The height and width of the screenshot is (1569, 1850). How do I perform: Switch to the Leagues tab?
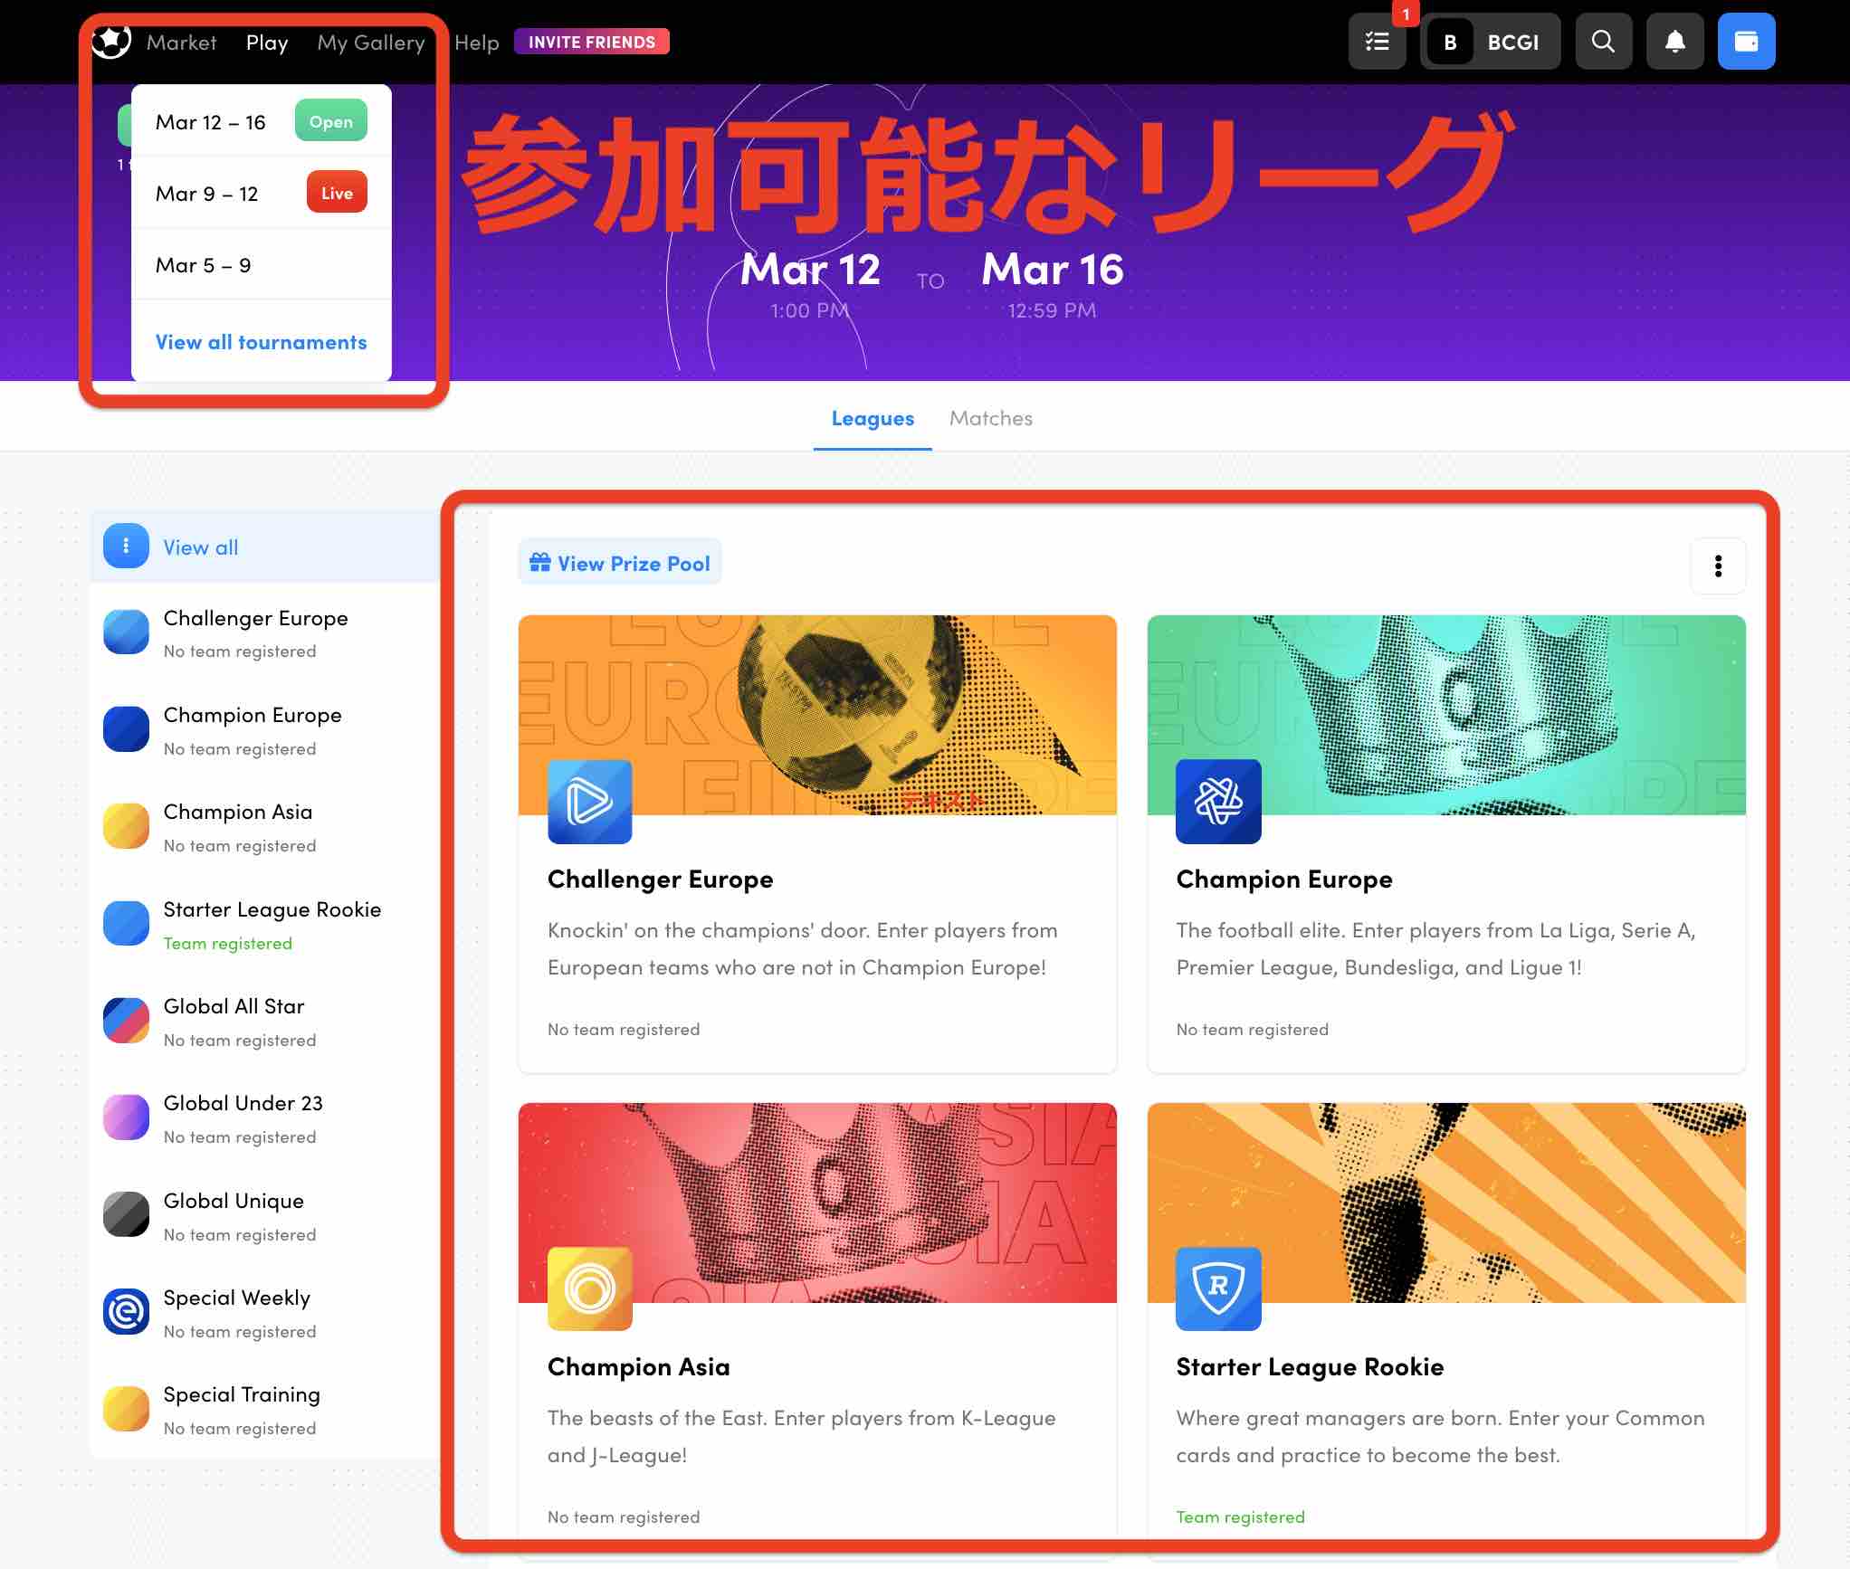point(873,419)
